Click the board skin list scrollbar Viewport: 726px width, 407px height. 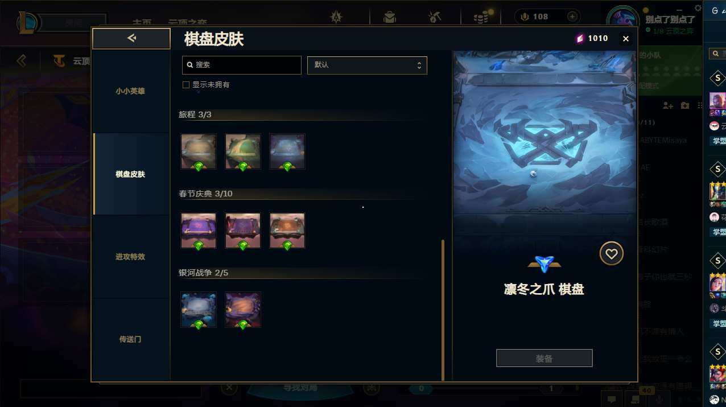(443, 310)
